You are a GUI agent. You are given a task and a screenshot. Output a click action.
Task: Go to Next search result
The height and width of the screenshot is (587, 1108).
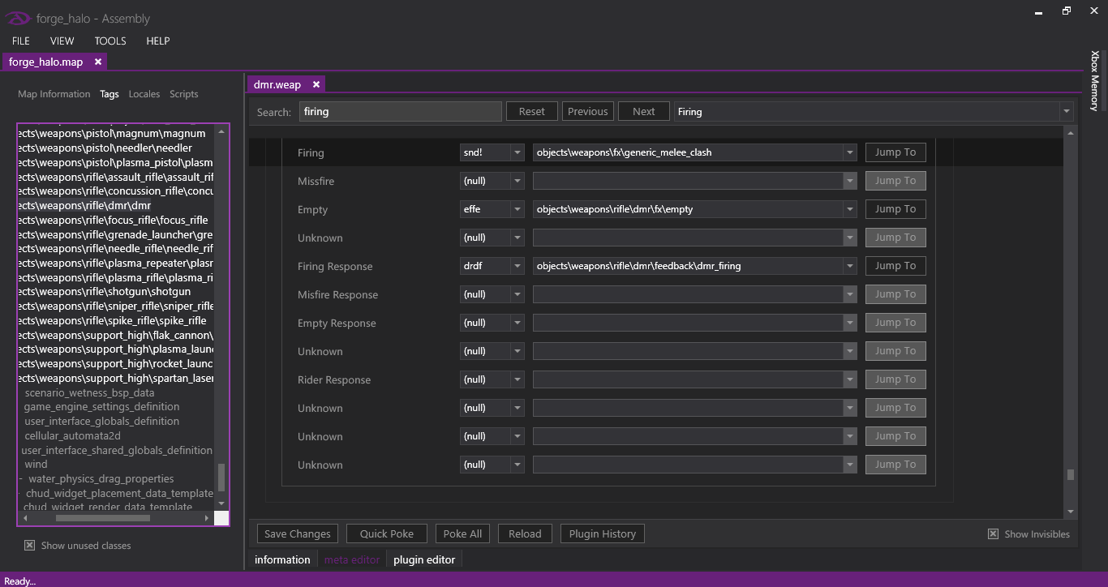(x=644, y=112)
